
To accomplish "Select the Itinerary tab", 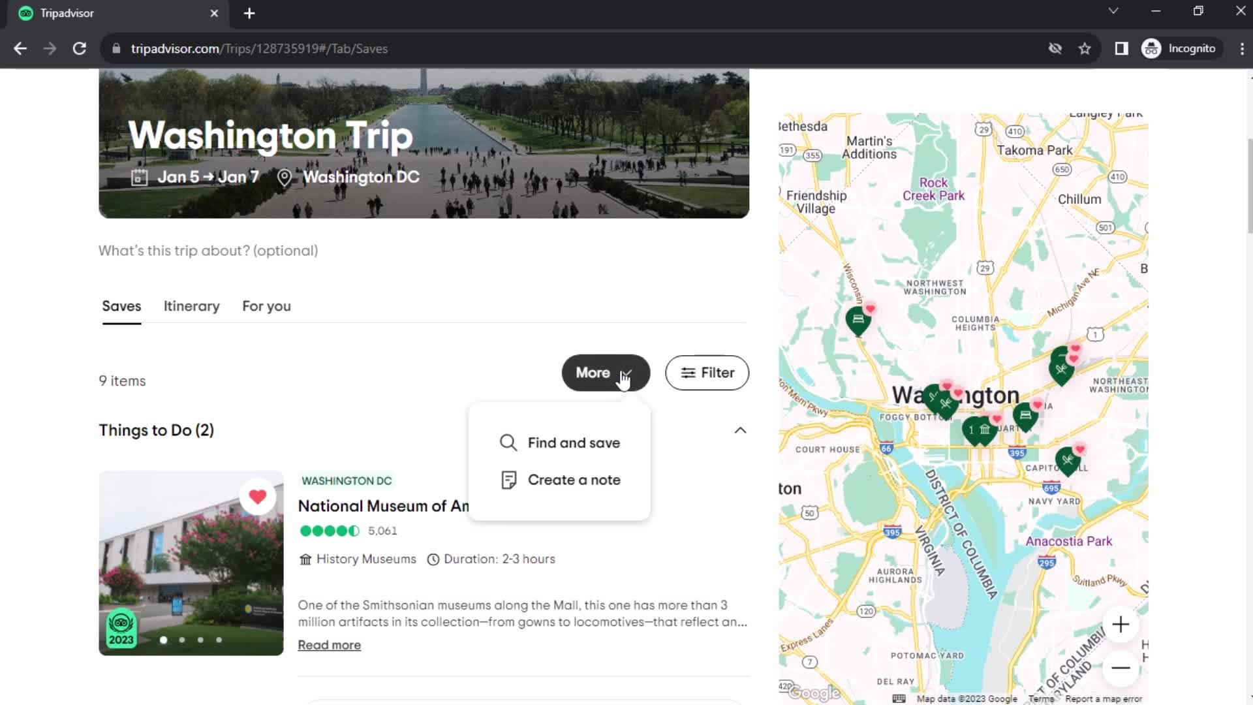I will click(x=191, y=305).
